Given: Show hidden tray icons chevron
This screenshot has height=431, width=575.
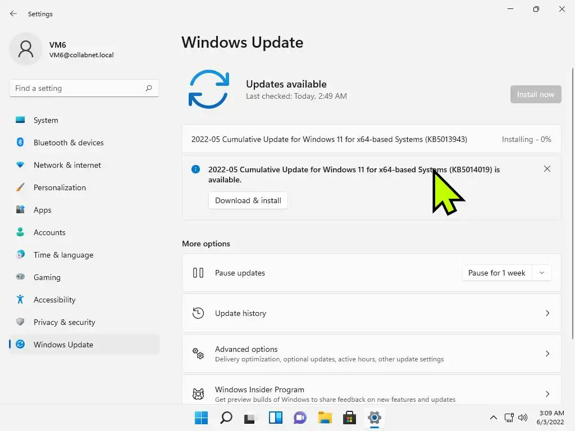Looking at the screenshot, I should tap(494, 418).
